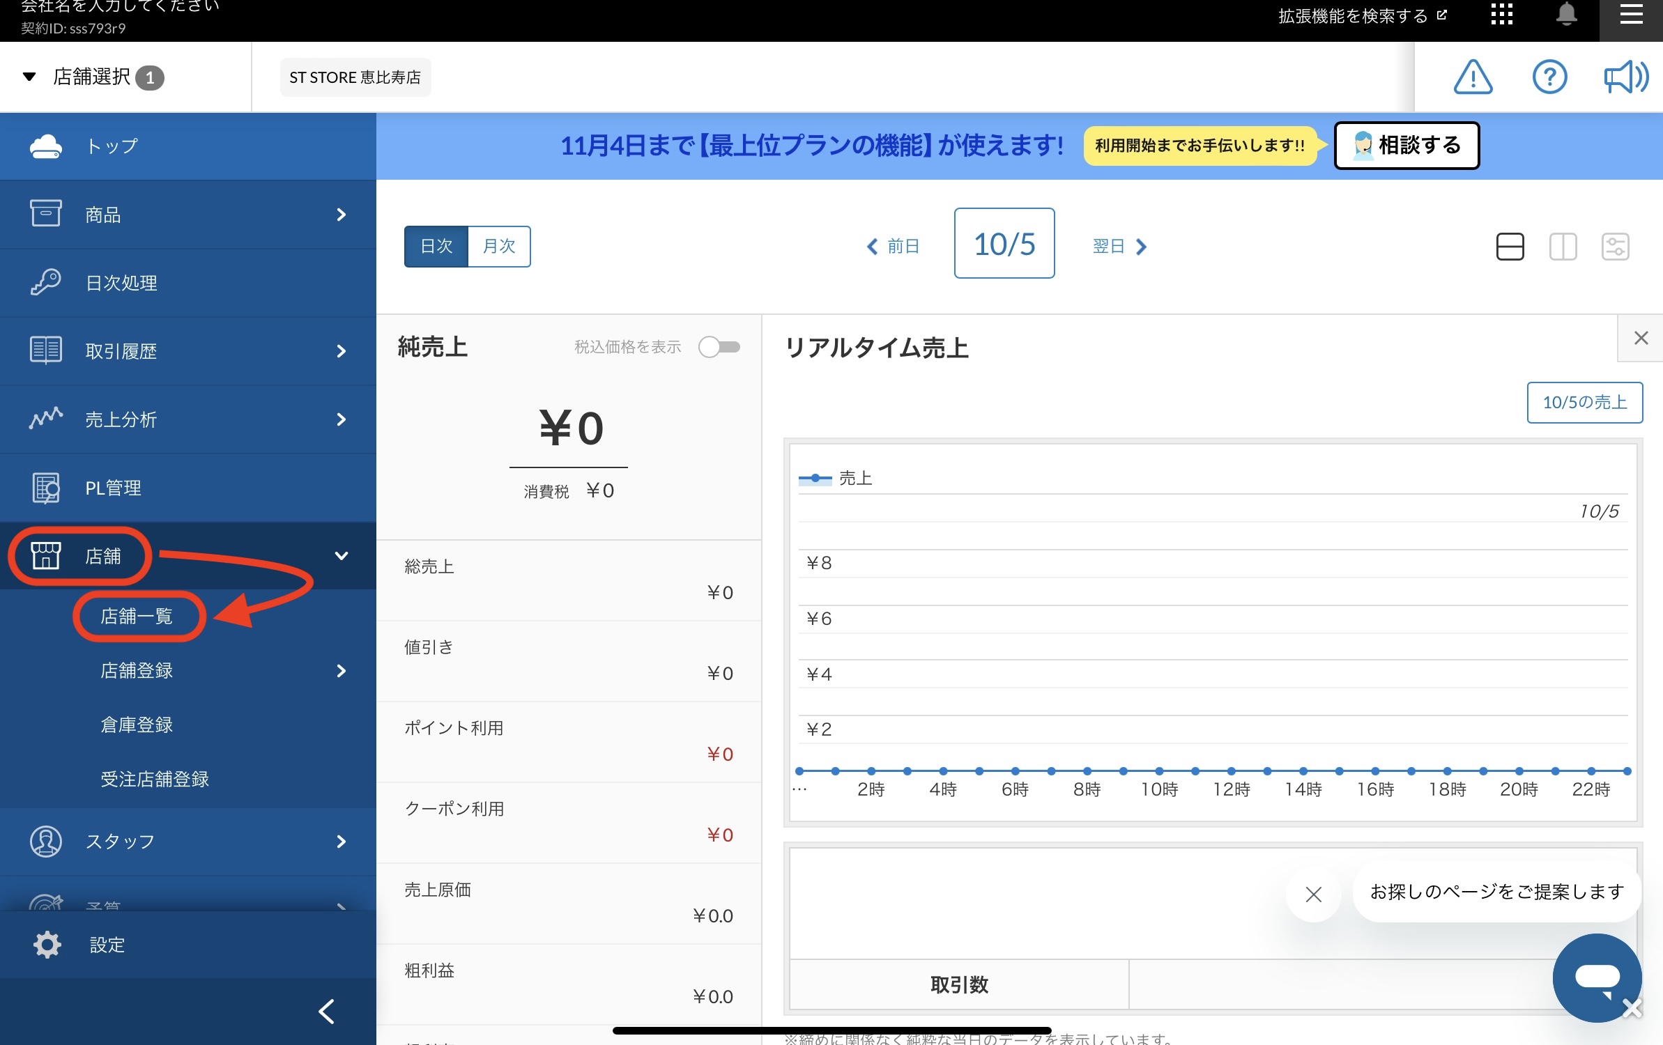This screenshot has height=1045, width=1663.
Task: Switch to vertical split layout icon
Action: click(1563, 247)
